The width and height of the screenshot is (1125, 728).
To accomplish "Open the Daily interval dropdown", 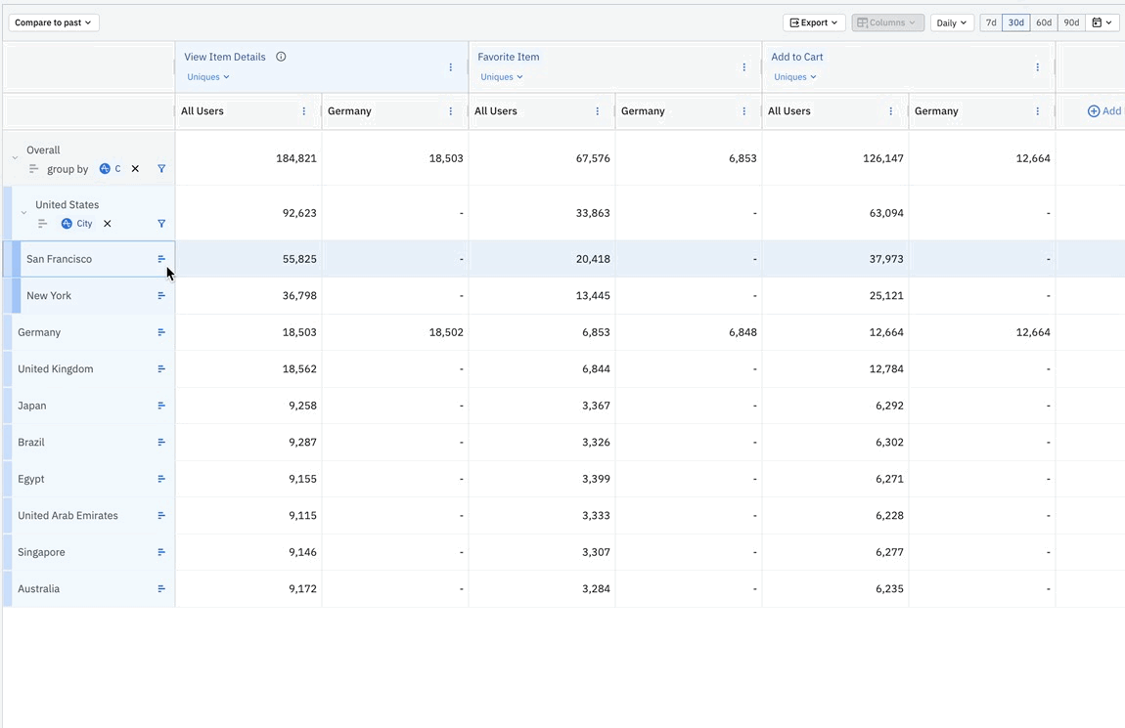I will 951,22.
